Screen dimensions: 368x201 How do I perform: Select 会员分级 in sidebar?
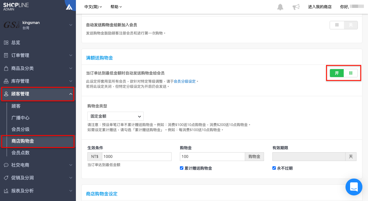tap(21, 129)
